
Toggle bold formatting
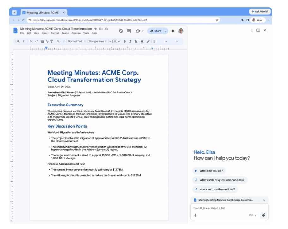click(x=125, y=41)
